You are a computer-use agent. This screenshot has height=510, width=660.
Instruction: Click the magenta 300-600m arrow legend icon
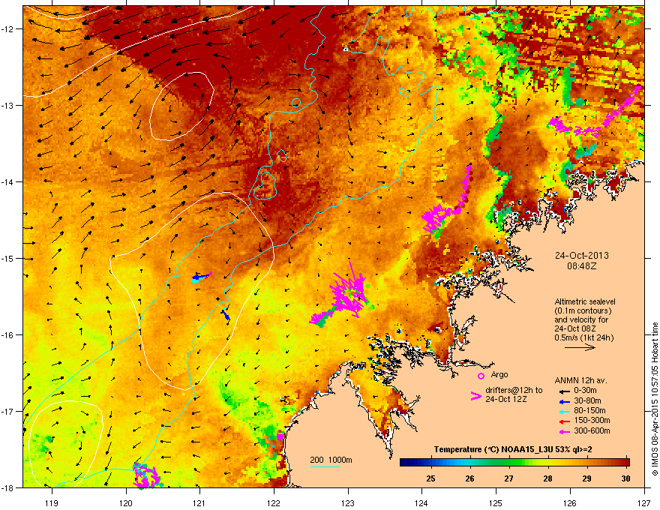click(x=563, y=431)
